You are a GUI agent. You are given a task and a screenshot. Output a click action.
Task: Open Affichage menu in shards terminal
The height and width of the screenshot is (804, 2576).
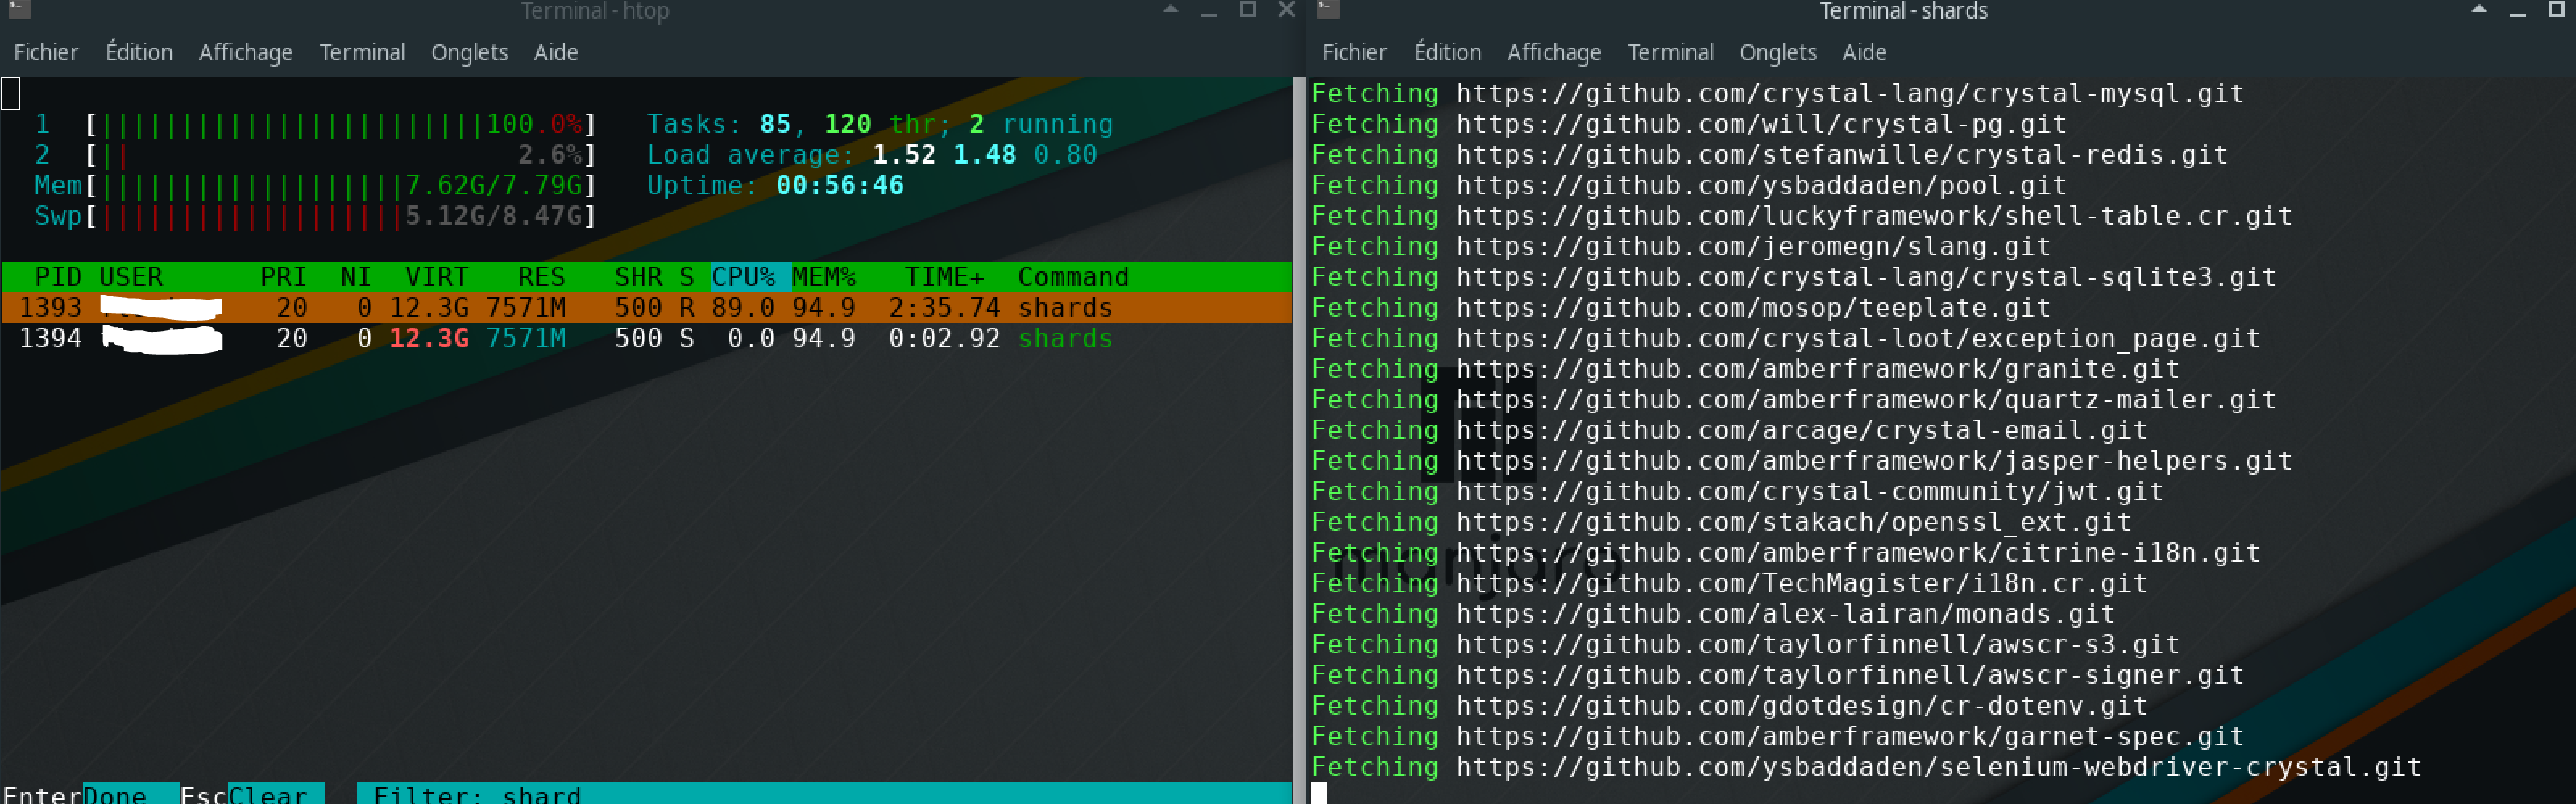click(1554, 52)
